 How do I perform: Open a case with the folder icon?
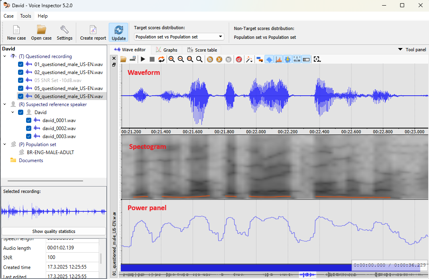[x=41, y=30]
